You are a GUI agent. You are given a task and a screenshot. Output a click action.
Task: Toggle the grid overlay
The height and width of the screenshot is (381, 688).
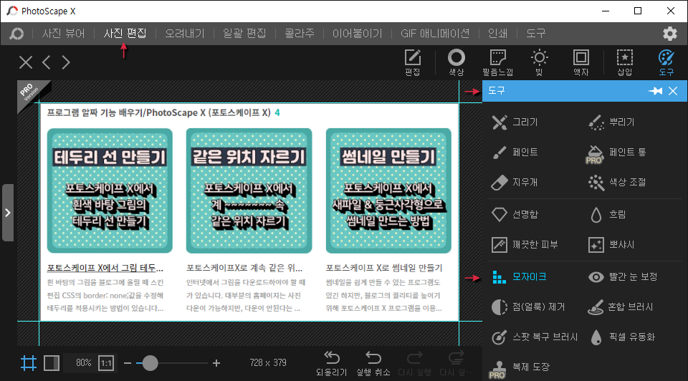(x=29, y=363)
